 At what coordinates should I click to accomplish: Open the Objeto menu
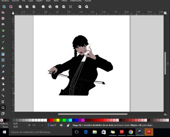tap(39, 1)
